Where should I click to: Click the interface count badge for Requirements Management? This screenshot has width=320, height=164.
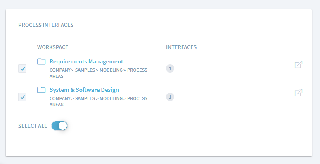click(x=170, y=68)
